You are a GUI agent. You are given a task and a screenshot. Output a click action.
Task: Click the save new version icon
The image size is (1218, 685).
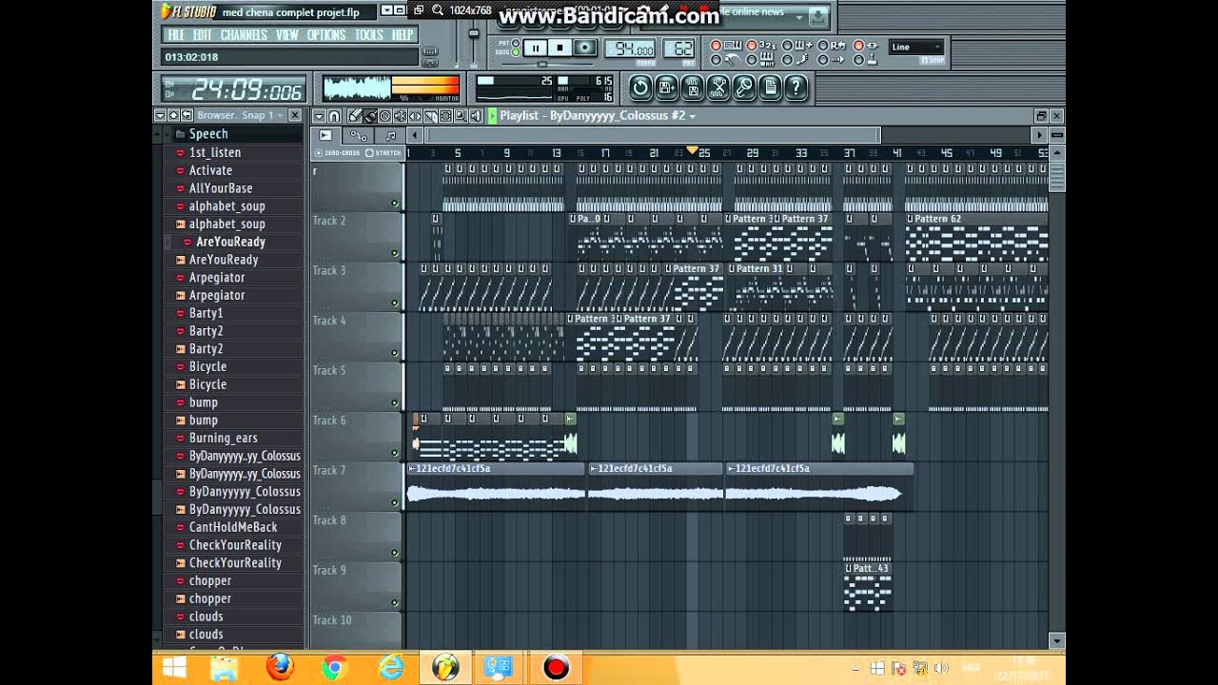click(666, 88)
